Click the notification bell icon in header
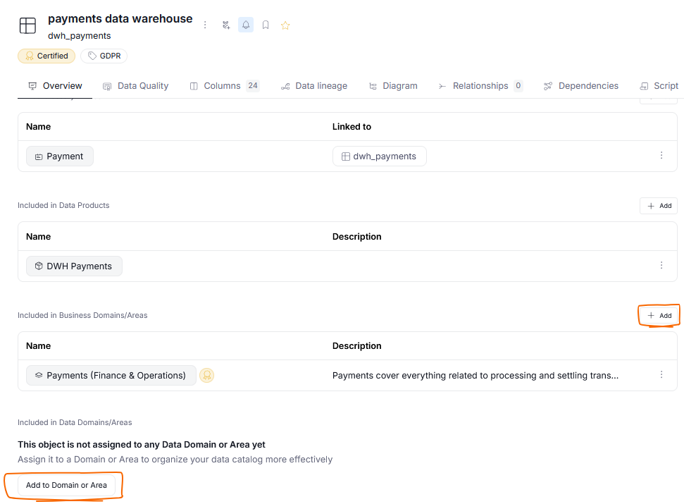Viewport: 684px width, 504px height. click(x=246, y=25)
